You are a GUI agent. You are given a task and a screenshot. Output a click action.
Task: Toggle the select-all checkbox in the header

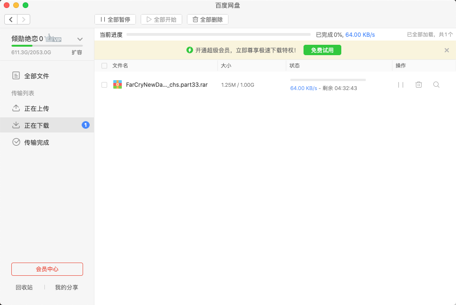click(104, 66)
